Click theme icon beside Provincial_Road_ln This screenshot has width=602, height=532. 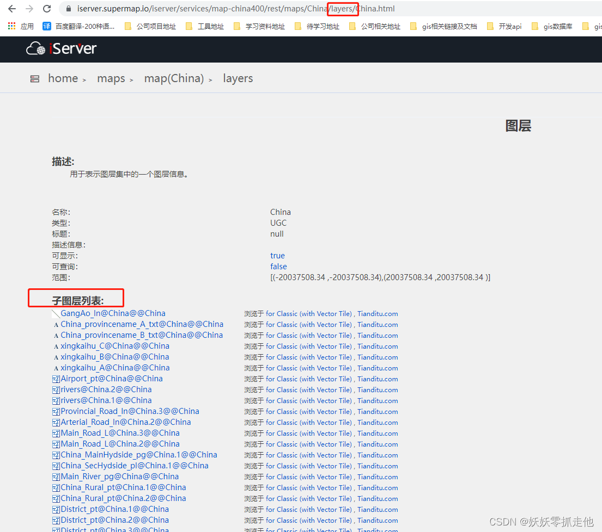coord(56,412)
